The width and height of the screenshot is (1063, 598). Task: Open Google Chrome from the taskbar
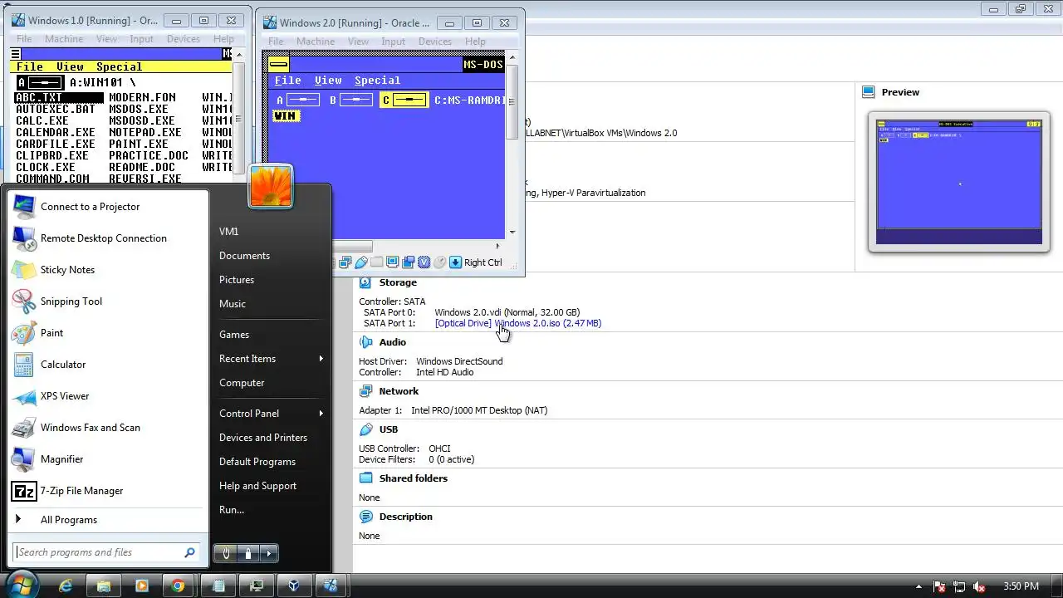pos(178,586)
